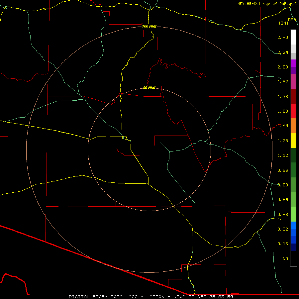The image size is (299, 299).
Task: Click the 1.28 legend value
Action: [x=283, y=141]
